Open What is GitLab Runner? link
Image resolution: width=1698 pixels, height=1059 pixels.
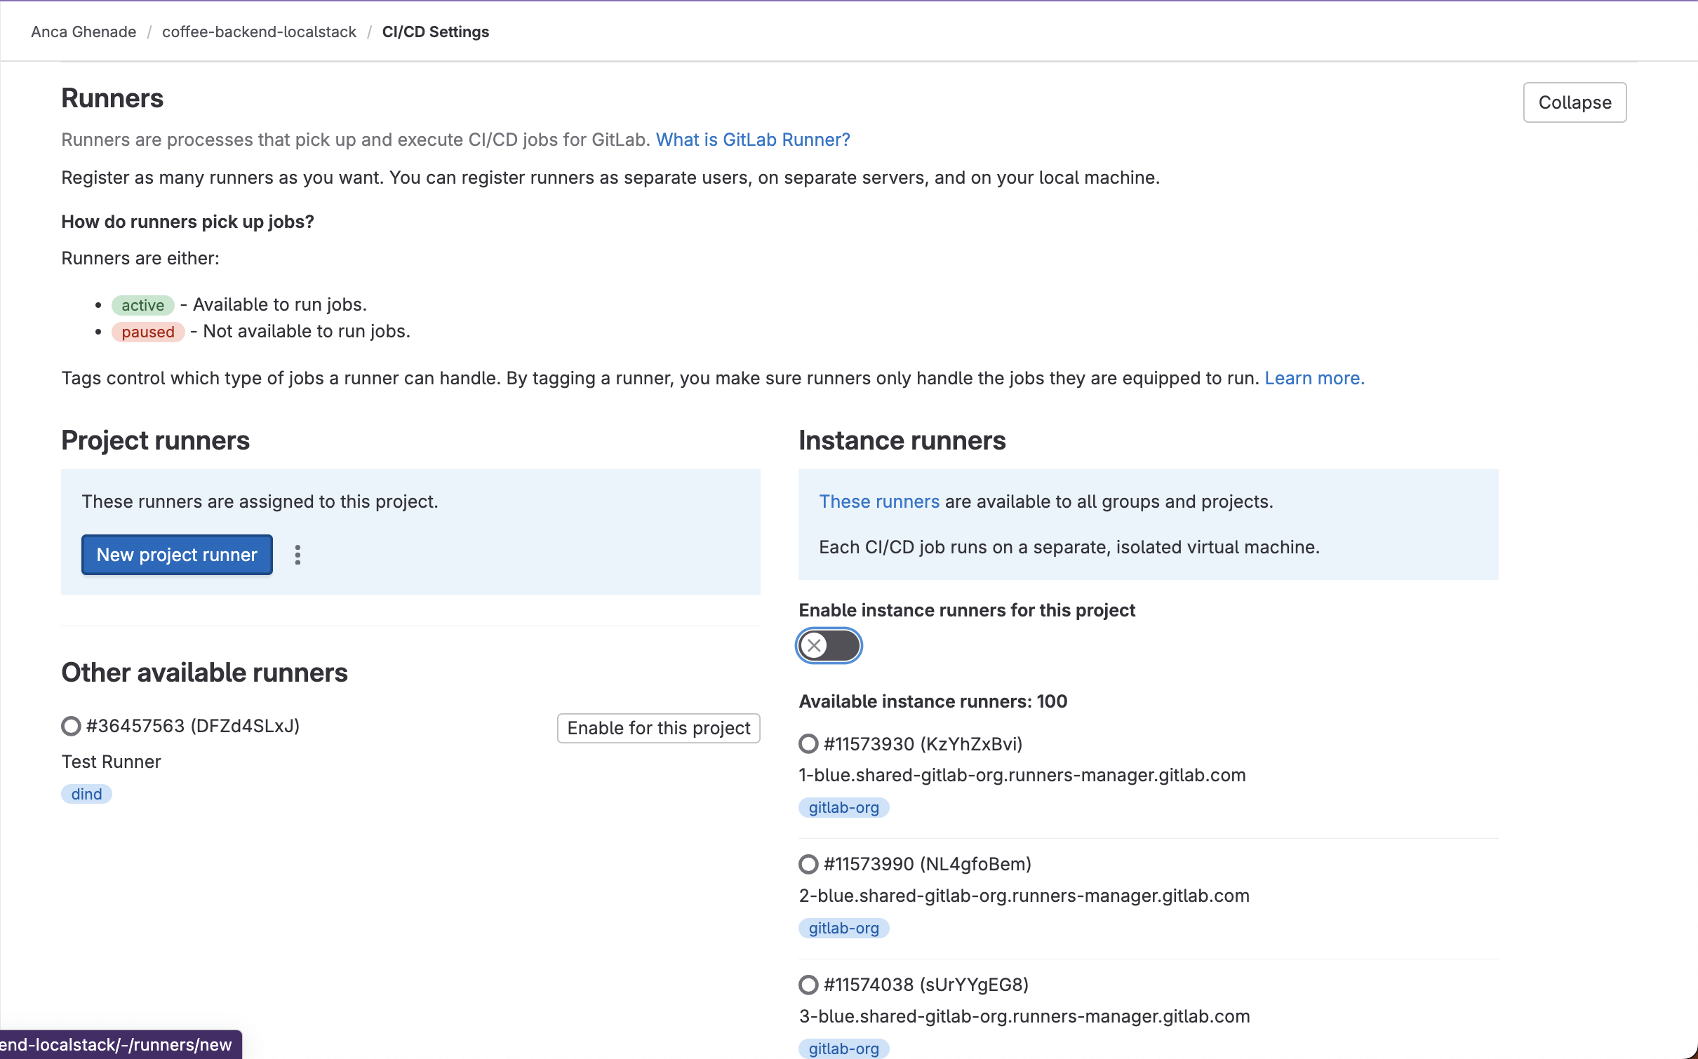(753, 140)
